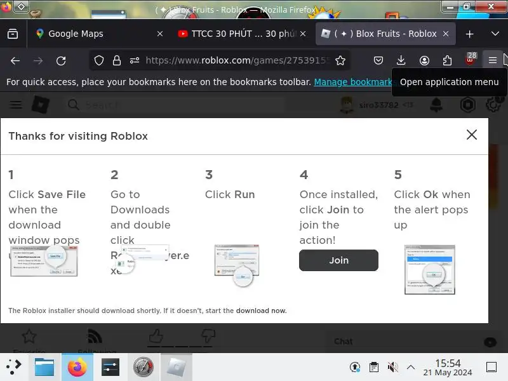
Task: Click the roblox.com URL address field
Action: tap(237, 60)
